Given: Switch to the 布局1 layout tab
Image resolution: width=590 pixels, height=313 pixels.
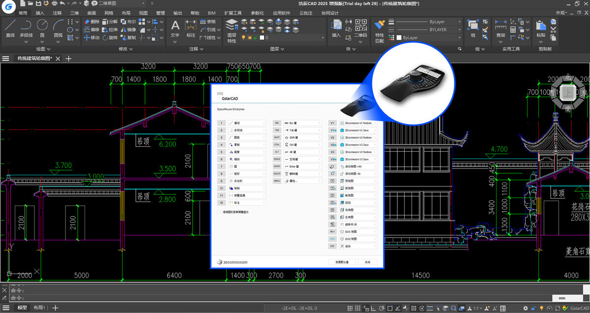Looking at the screenshot, I should (x=39, y=308).
